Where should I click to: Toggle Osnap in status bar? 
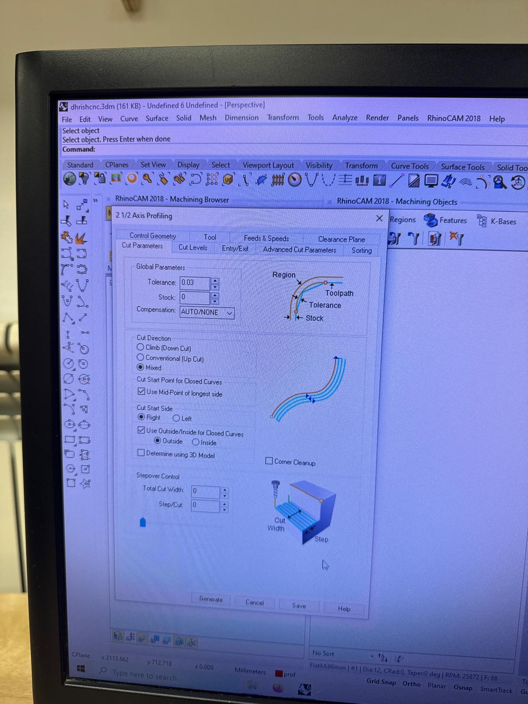tap(463, 688)
